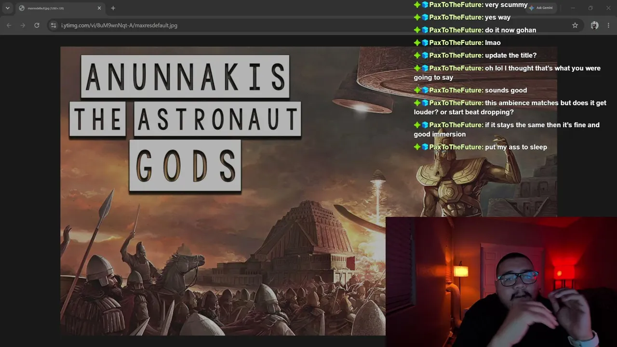Click the chat message "lmao"
This screenshot has height=347, width=617.
point(493,42)
